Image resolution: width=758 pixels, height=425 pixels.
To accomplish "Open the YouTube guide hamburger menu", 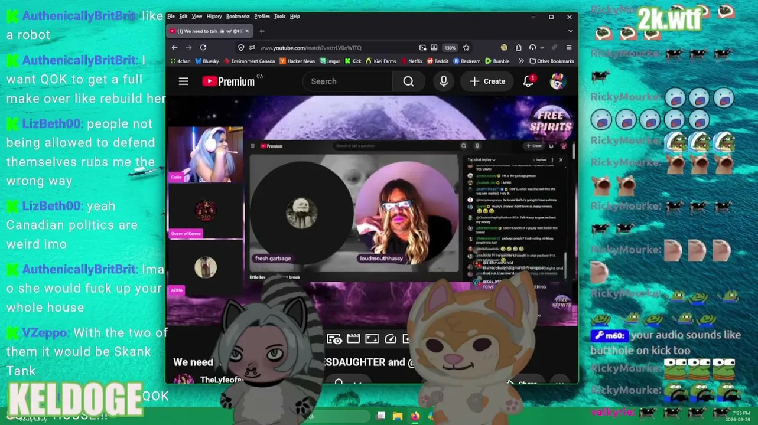I will tap(184, 81).
